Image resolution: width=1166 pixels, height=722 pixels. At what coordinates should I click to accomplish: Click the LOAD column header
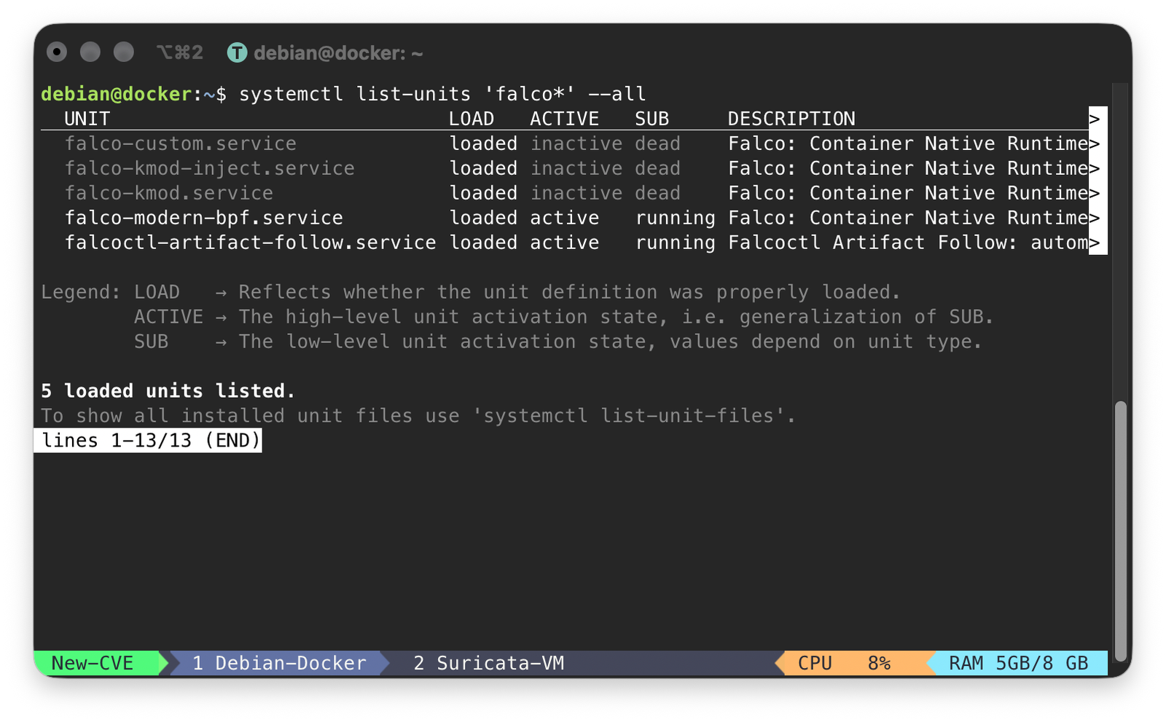[x=472, y=119]
